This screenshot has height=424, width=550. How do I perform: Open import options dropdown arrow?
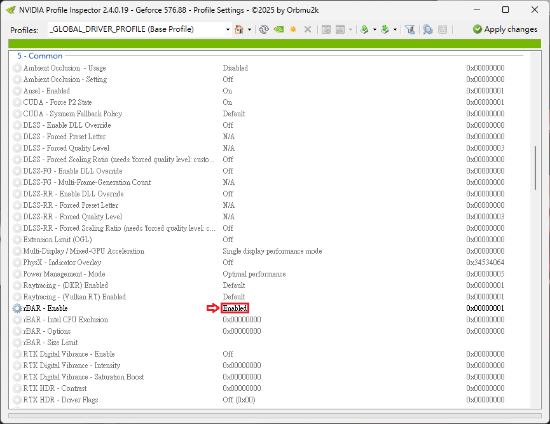[395, 29]
